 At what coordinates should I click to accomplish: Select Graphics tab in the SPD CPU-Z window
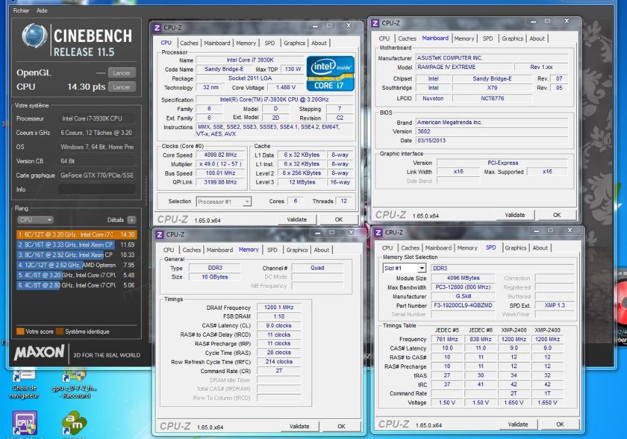(x=515, y=248)
